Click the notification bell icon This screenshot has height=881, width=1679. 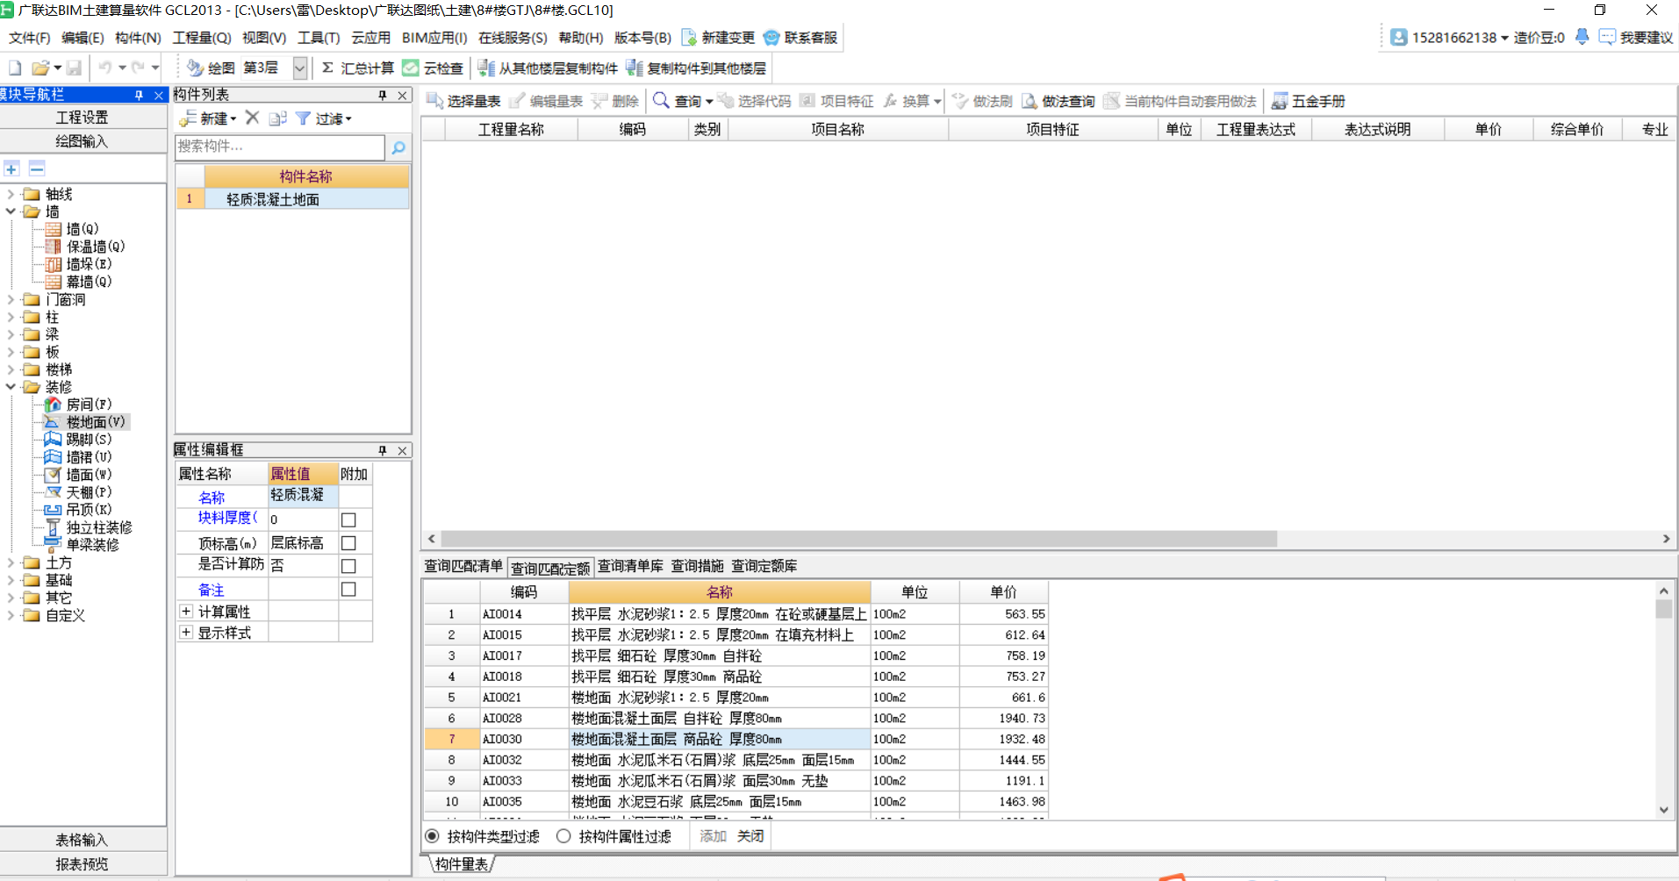pyautogui.click(x=1582, y=37)
